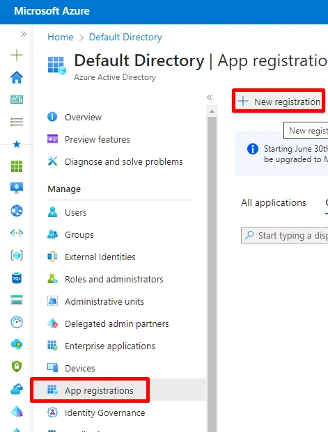Switch to the All applications tab

[274, 202]
